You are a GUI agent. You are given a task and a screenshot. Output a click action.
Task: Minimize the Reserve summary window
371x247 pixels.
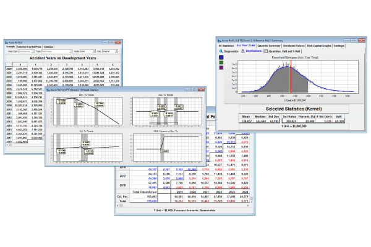pyautogui.click(x=347, y=40)
